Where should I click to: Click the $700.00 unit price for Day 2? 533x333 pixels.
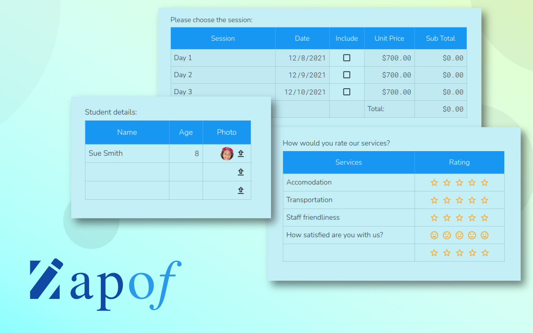[396, 75]
